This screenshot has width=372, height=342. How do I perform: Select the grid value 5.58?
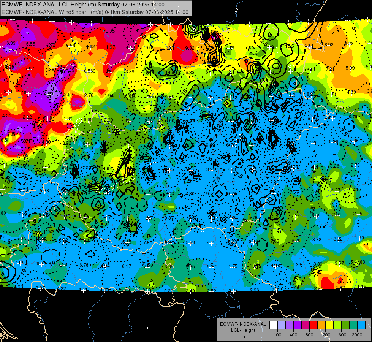pyautogui.click(x=71, y=46)
